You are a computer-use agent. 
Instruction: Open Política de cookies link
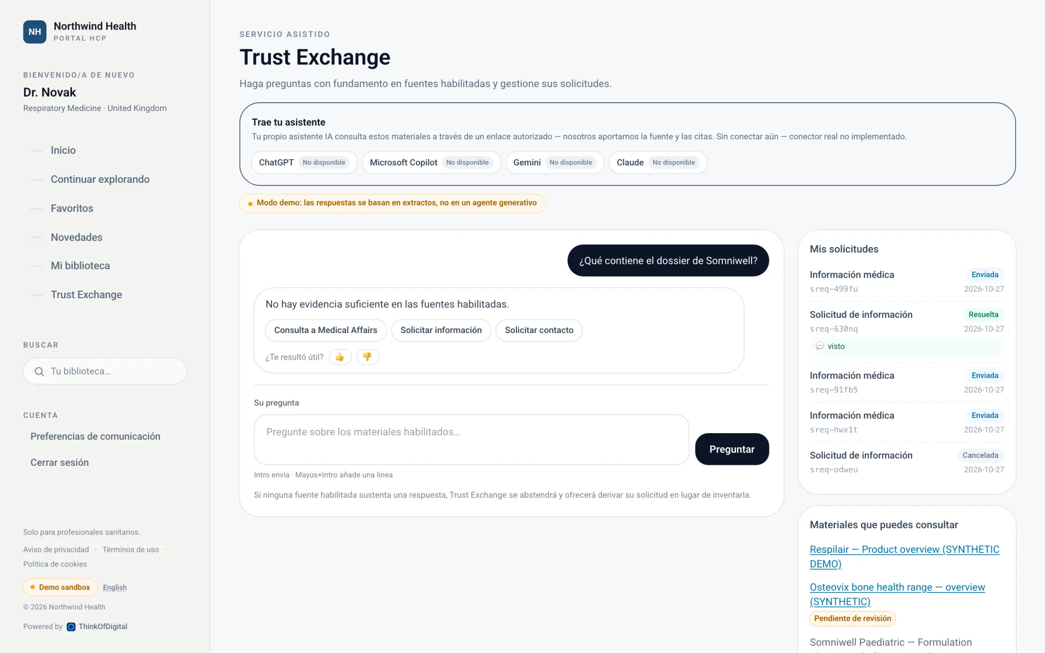55,564
